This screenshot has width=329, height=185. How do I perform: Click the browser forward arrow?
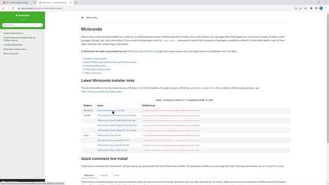8,8
